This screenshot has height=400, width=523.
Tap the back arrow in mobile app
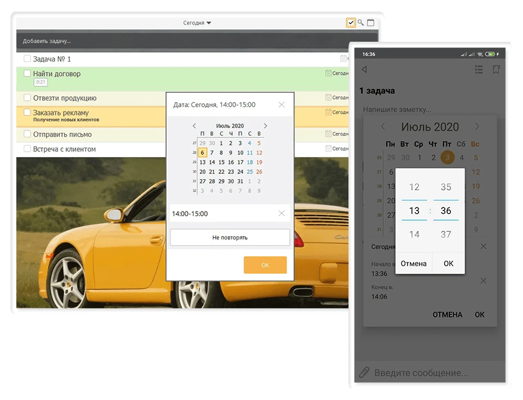tap(364, 70)
